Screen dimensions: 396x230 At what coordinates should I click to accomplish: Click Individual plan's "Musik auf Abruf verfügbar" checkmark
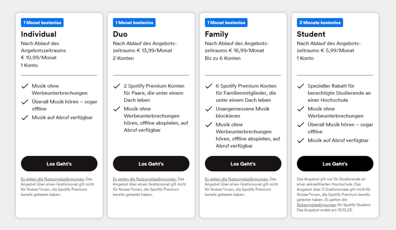25,118
